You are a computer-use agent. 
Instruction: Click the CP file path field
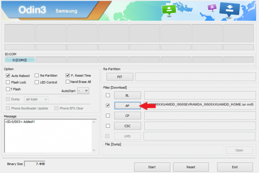(200, 116)
